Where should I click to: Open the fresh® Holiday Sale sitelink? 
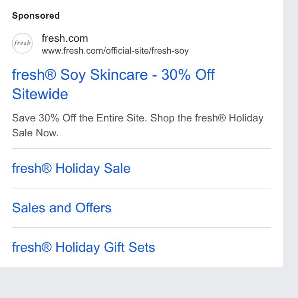pyautogui.click(x=71, y=168)
